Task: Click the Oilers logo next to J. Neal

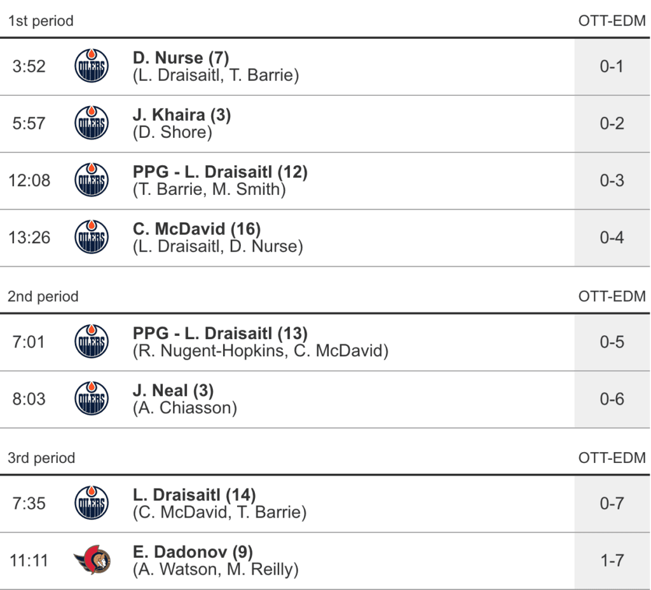Action: click(x=92, y=399)
